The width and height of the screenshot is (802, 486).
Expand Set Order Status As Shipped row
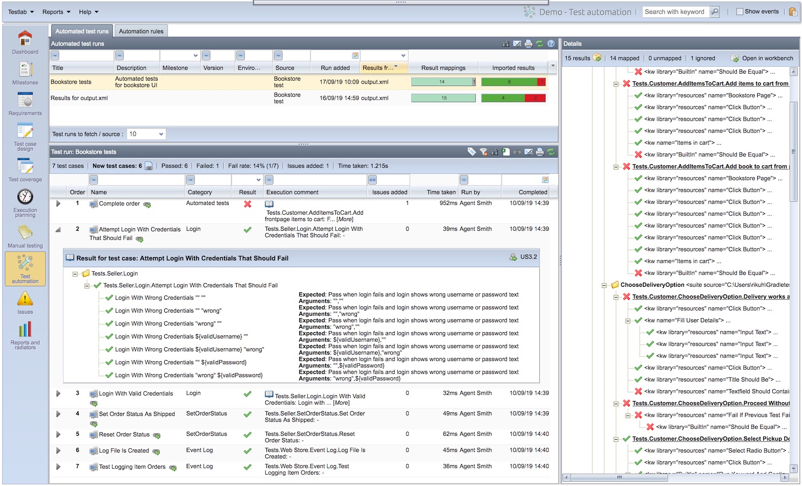58,414
